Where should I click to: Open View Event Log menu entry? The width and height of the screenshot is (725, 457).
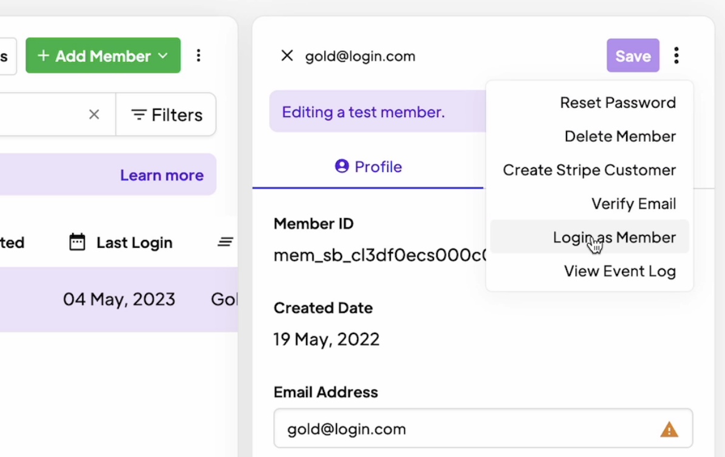619,272
